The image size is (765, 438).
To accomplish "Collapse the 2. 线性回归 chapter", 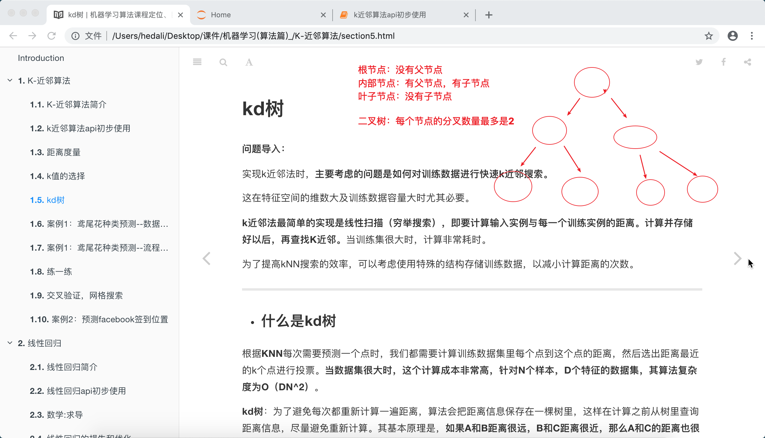I will 10,343.
